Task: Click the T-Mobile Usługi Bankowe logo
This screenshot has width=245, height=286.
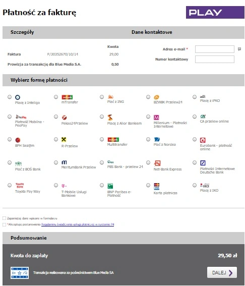Action: (64, 186)
